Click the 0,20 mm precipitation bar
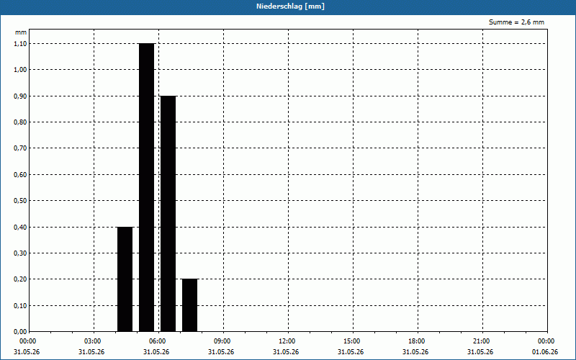Image resolution: width=576 pixels, height=360 pixels. (x=189, y=305)
